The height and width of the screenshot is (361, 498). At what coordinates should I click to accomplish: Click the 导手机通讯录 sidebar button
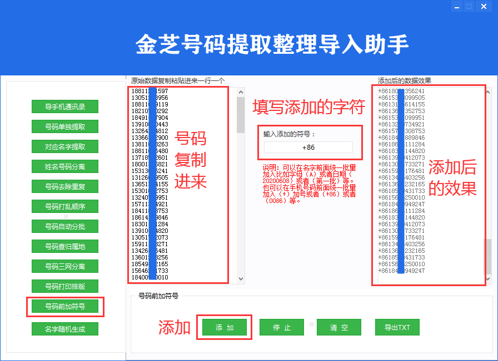pyautogui.click(x=66, y=106)
